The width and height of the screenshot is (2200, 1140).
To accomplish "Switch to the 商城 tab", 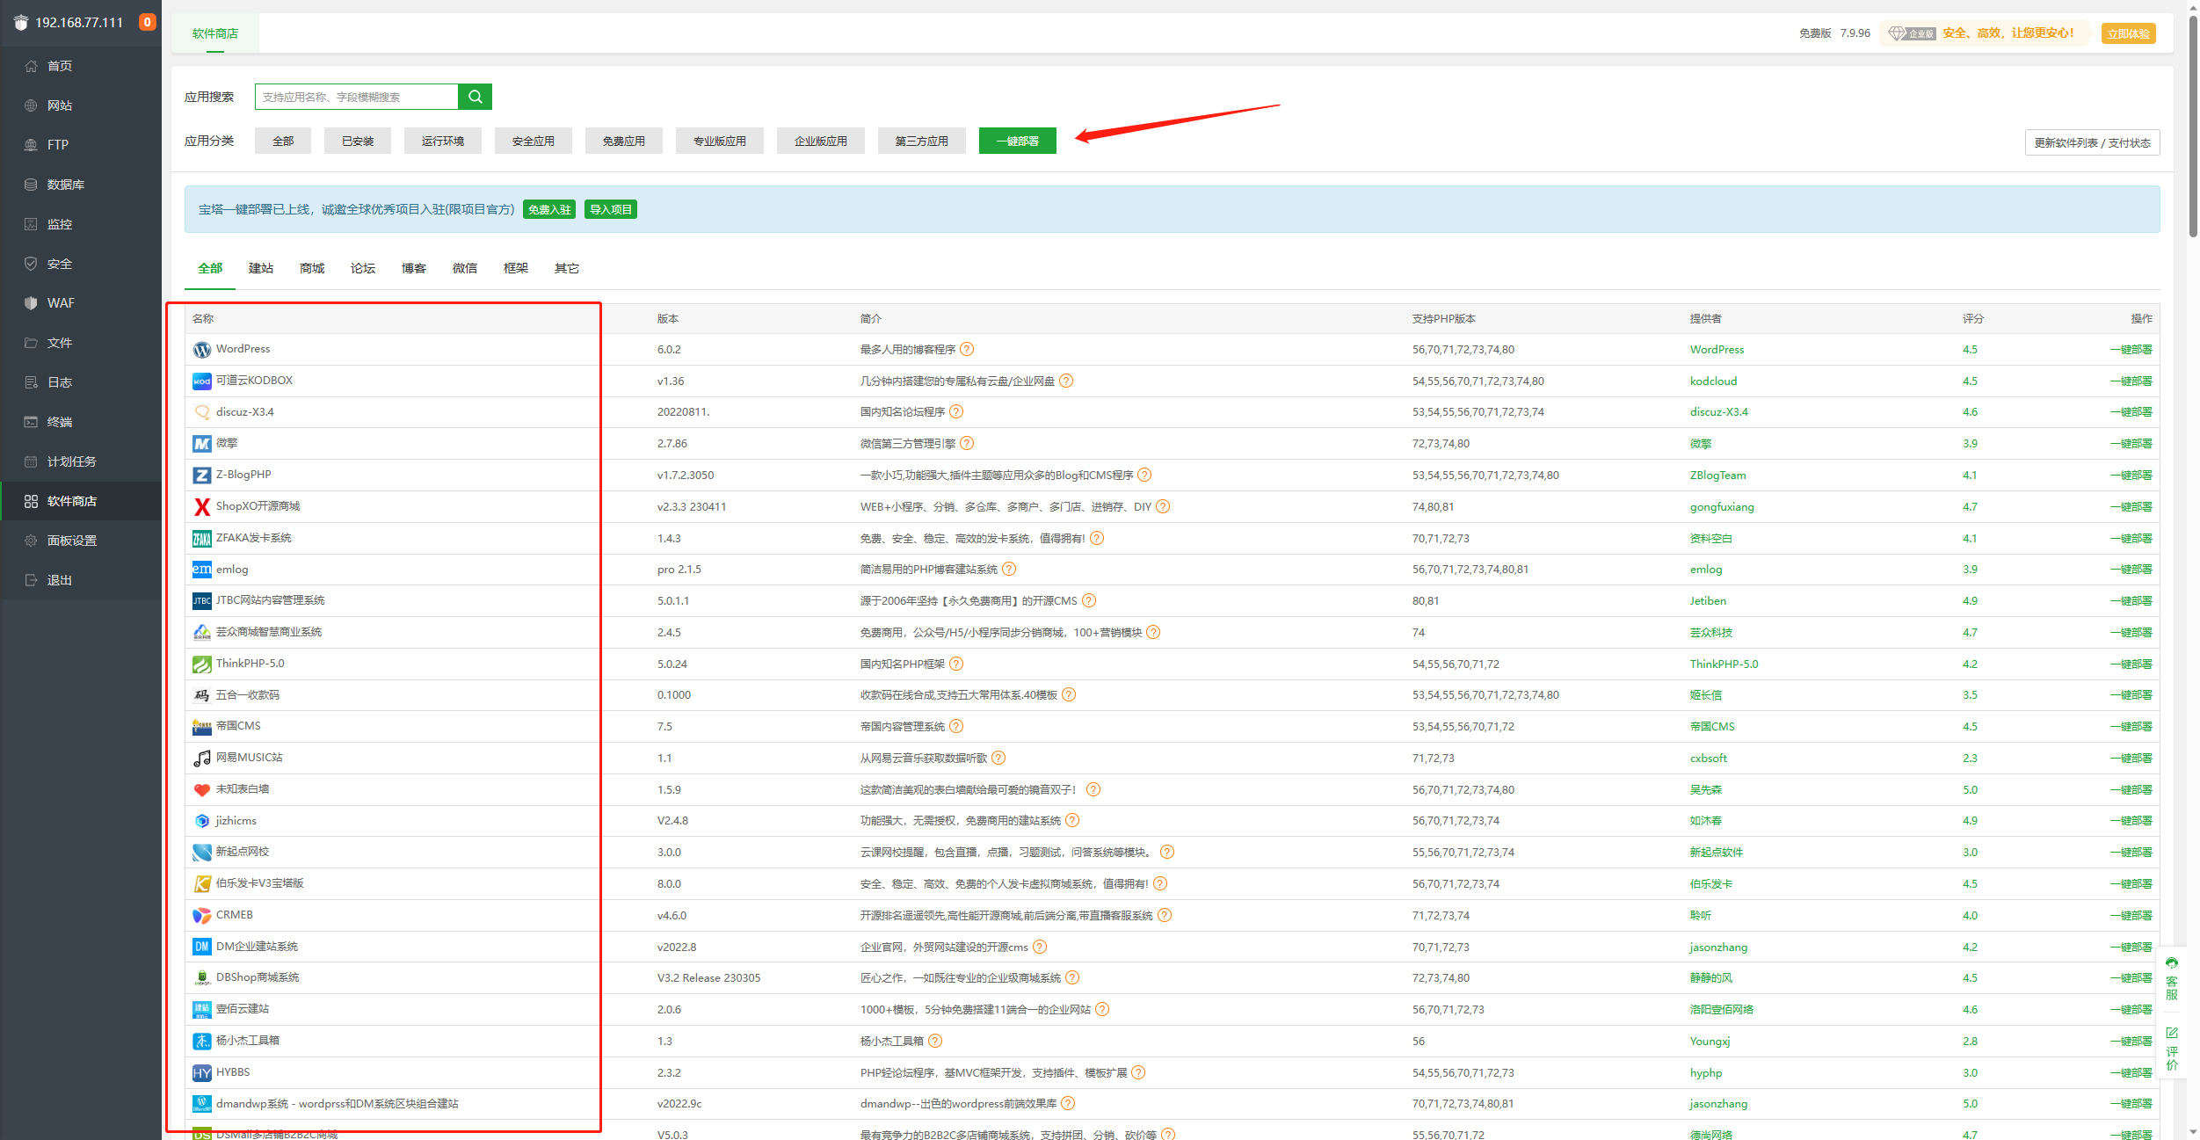I will (312, 268).
